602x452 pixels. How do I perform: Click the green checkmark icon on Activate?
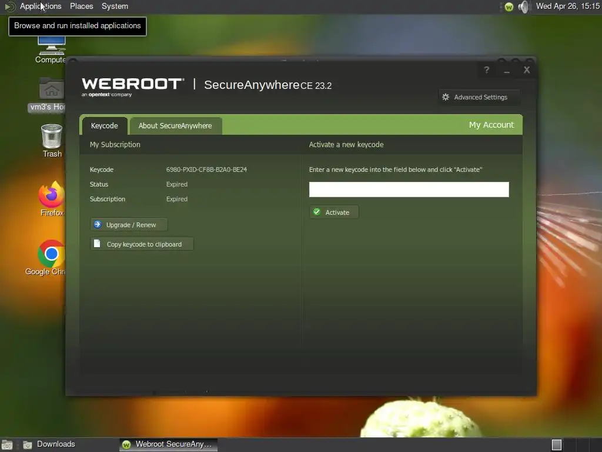[x=317, y=212]
